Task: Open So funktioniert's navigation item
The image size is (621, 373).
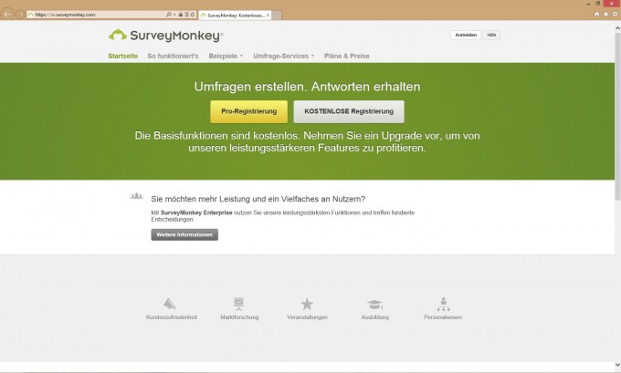Action: pos(174,57)
